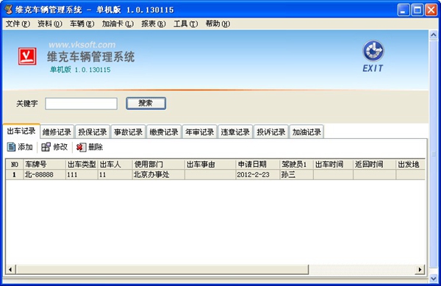Click the vertical scrollbar down arrow
Viewport: 441px width, 286px height.
click(434, 279)
